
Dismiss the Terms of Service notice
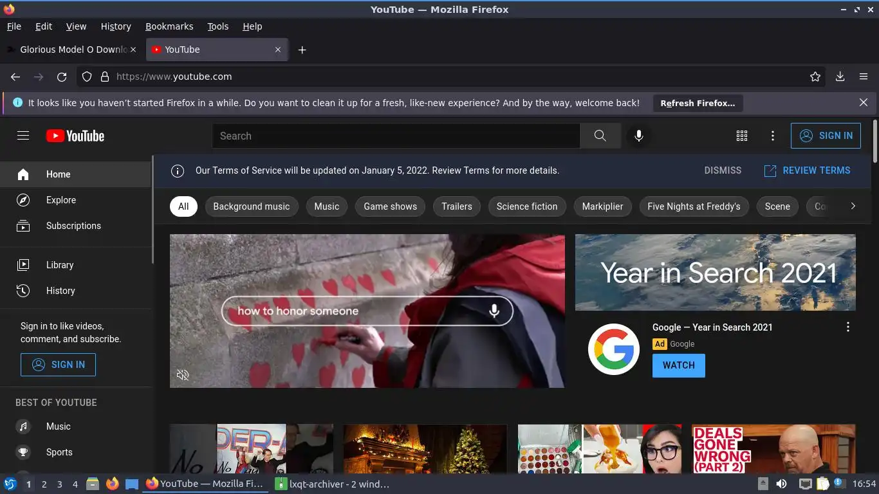[x=723, y=170]
